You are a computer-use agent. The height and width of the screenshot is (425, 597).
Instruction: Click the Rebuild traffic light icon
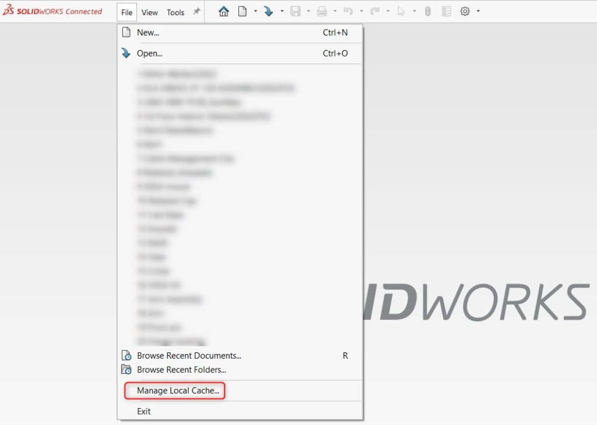tap(428, 12)
